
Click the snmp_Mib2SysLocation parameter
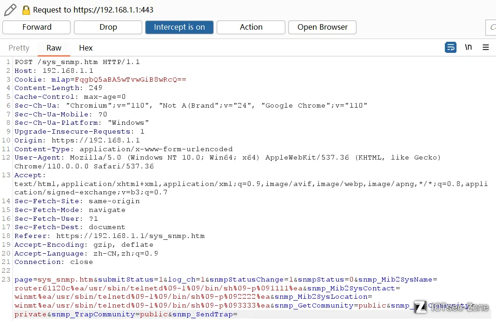pyautogui.click(x=323, y=297)
